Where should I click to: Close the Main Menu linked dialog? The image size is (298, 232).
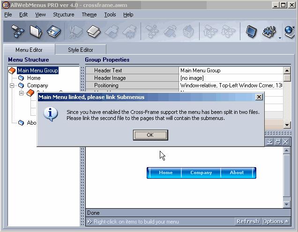259,97
